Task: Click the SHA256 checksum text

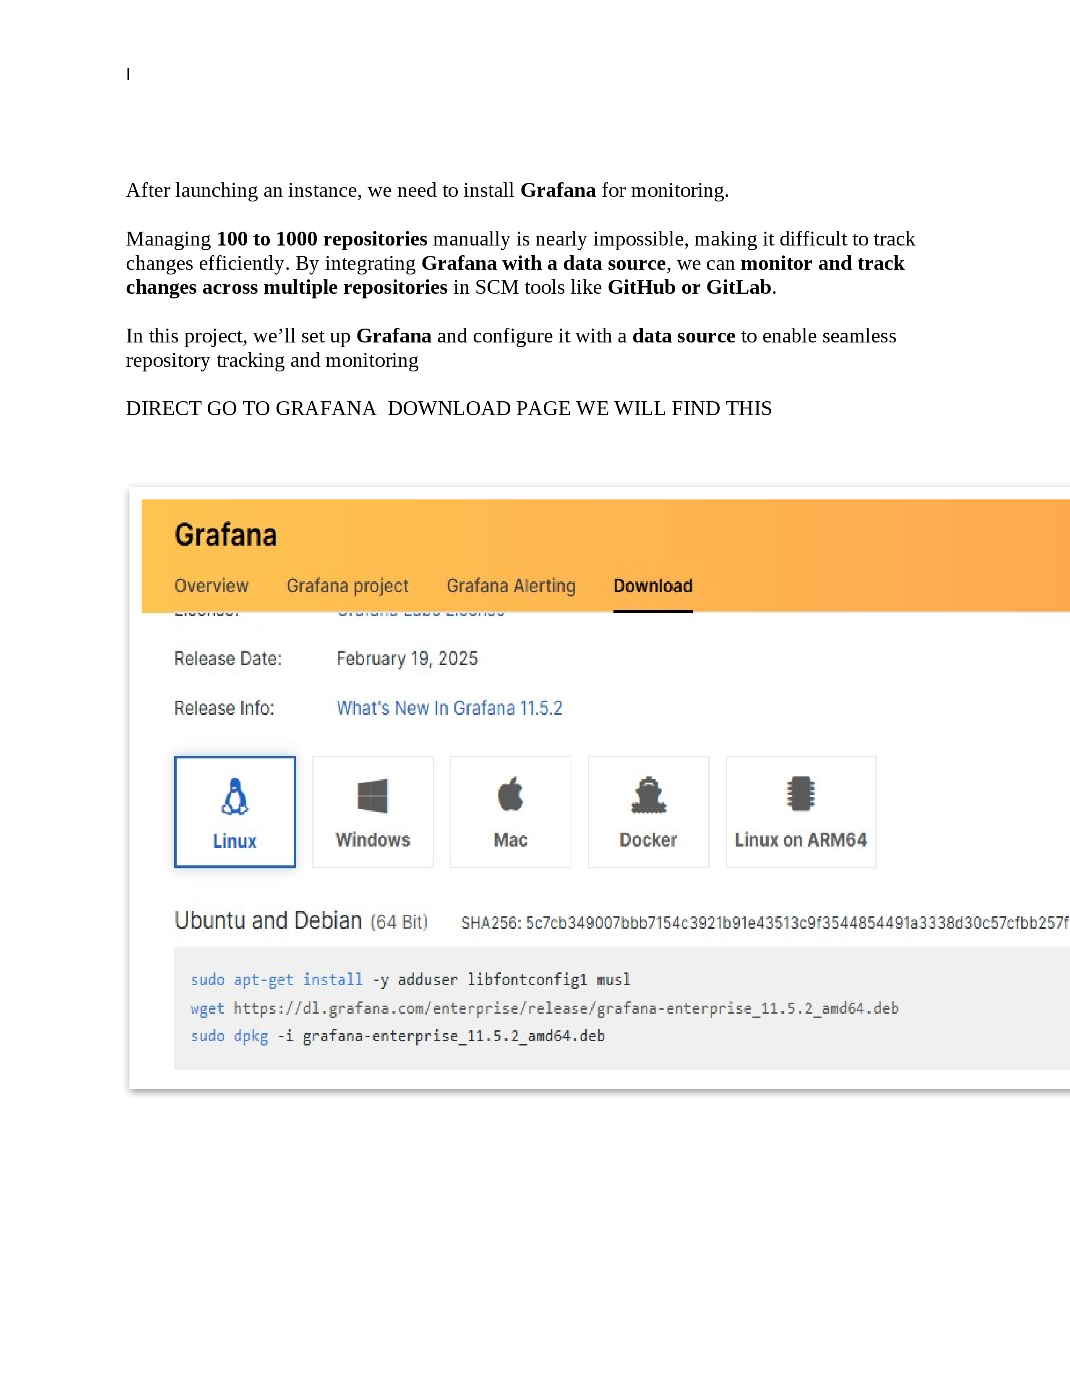Action: coord(765,922)
